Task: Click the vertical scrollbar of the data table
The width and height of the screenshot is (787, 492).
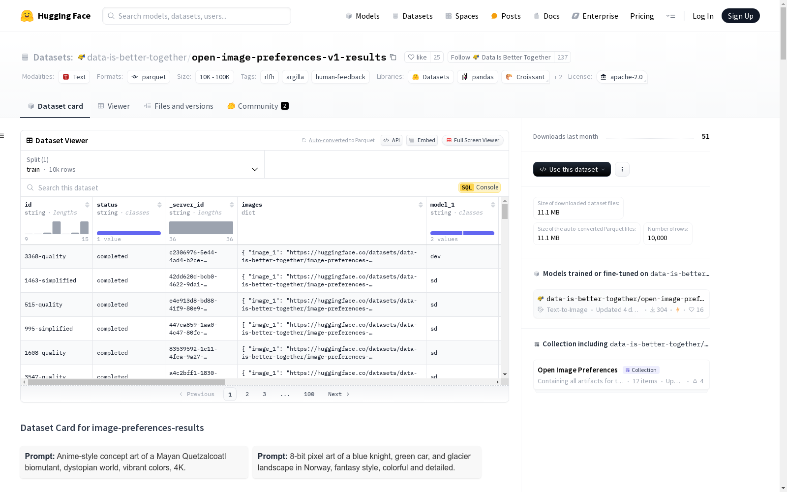Action: (505, 212)
